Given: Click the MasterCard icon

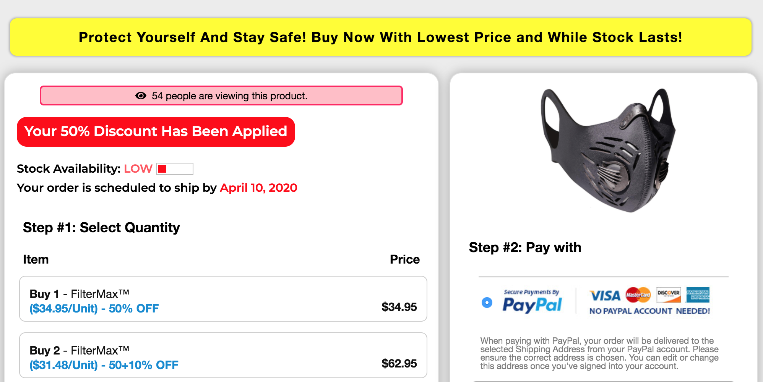Looking at the screenshot, I should click(638, 295).
